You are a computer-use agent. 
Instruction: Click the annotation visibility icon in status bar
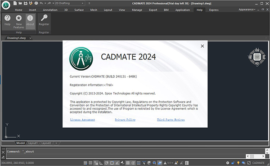click(176, 163)
